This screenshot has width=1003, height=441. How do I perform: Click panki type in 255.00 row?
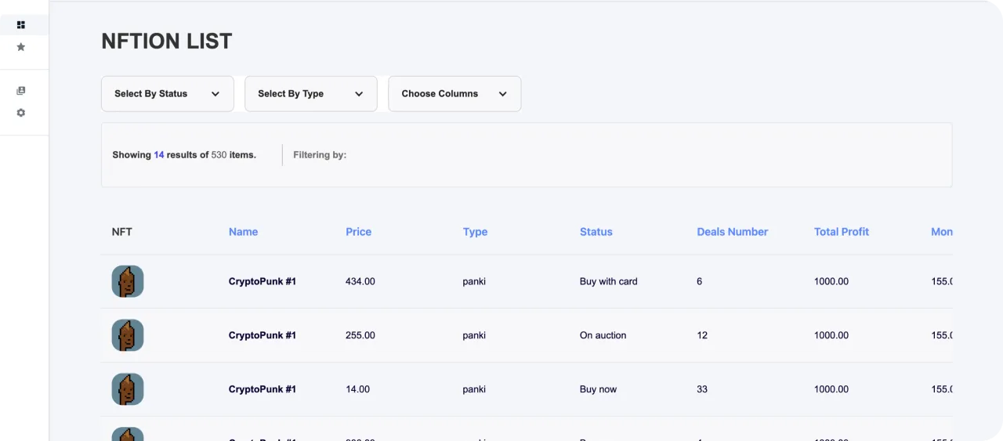(x=474, y=335)
